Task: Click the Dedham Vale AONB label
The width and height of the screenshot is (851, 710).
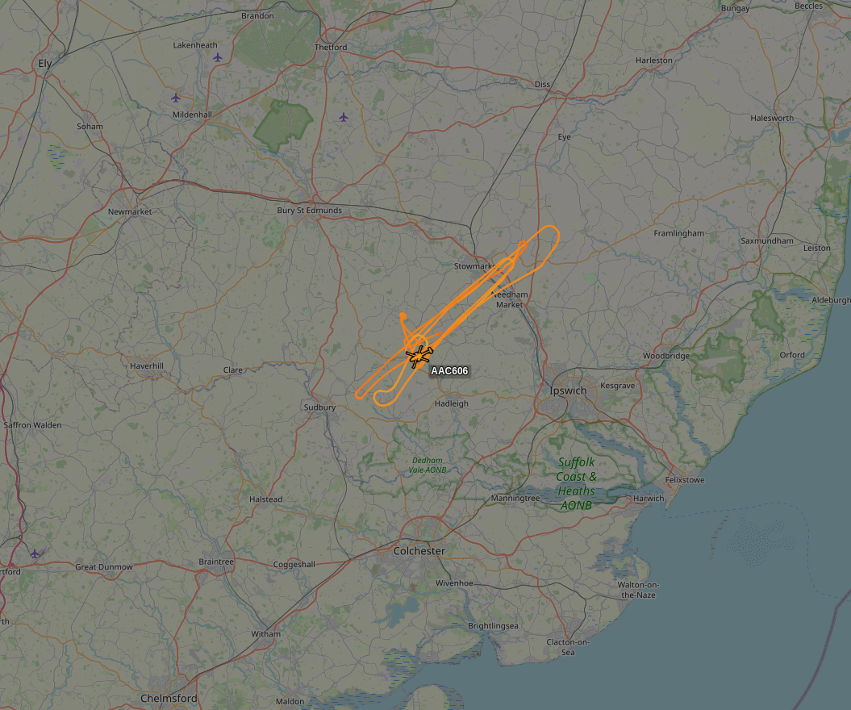Action: 428,466
